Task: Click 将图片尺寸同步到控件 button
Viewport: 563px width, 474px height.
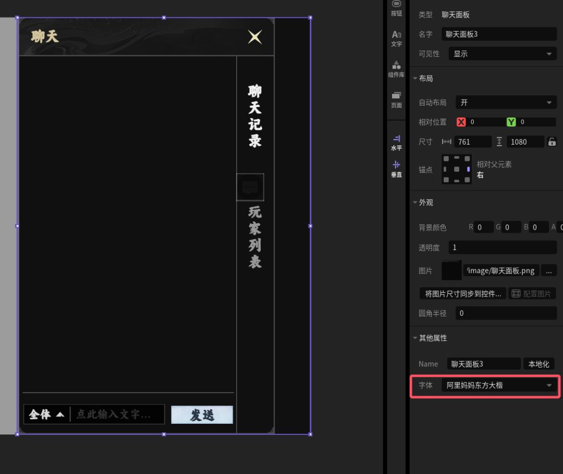Action: click(463, 293)
